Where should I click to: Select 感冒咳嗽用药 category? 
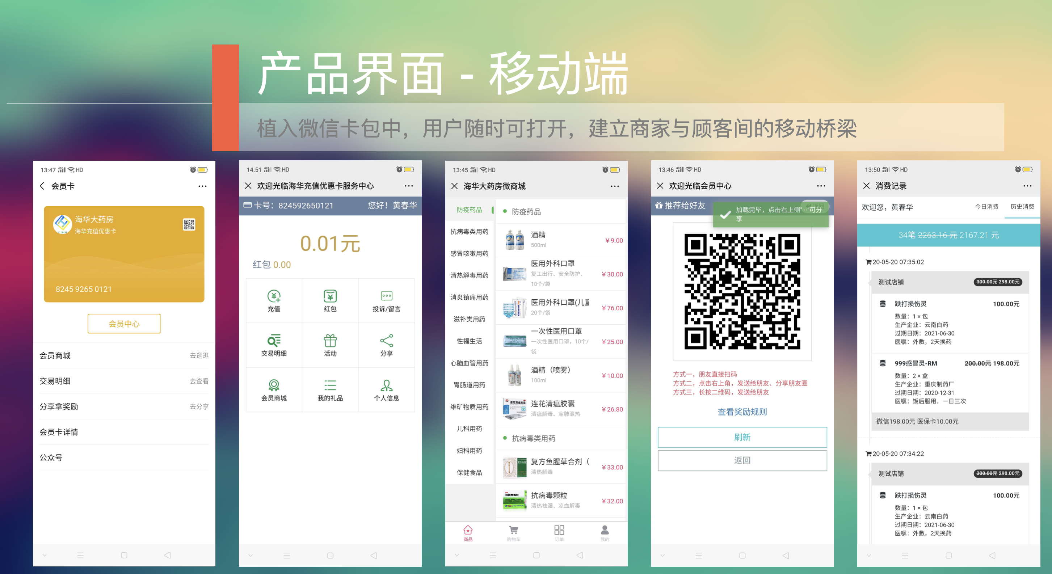(x=469, y=254)
